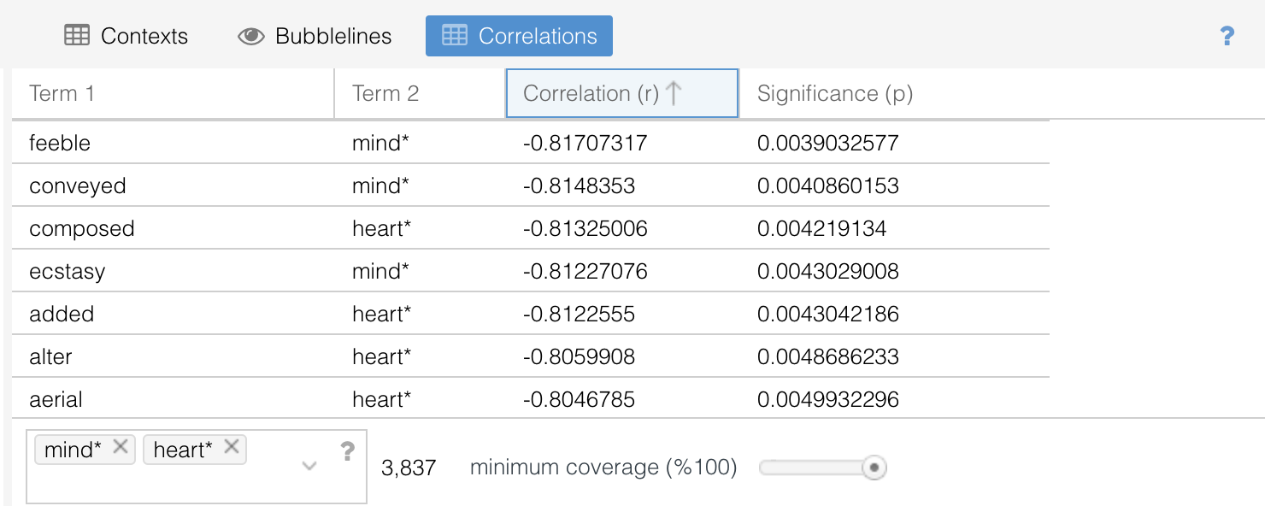Click the ascending sort arrow on Correlation
Screen dimensions: 1265x506
[x=674, y=93]
